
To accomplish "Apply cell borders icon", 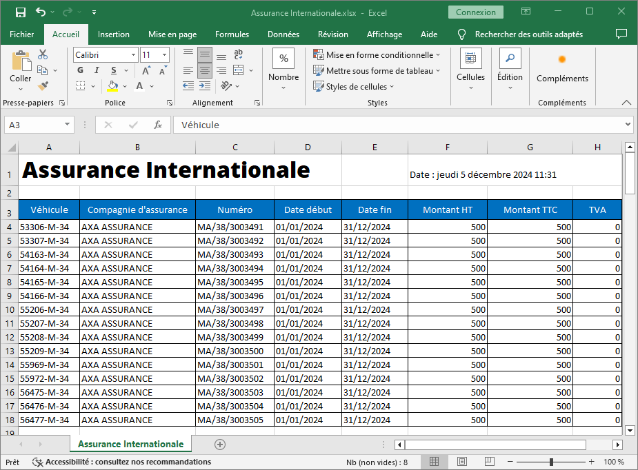I will tap(81, 85).
